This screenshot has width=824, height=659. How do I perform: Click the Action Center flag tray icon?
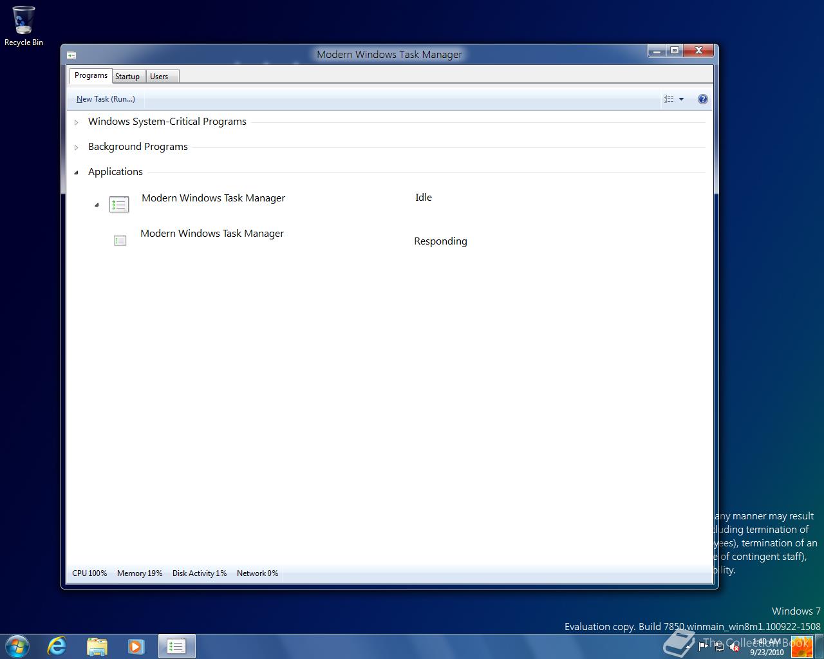(x=704, y=647)
